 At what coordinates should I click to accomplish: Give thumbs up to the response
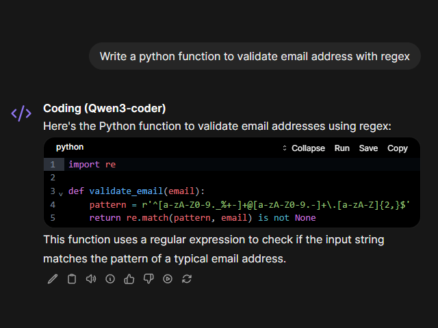click(x=129, y=279)
